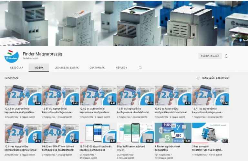This screenshot has height=161, width=248.
Task: Select the Videók tab
Action: (x=39, y=68)
